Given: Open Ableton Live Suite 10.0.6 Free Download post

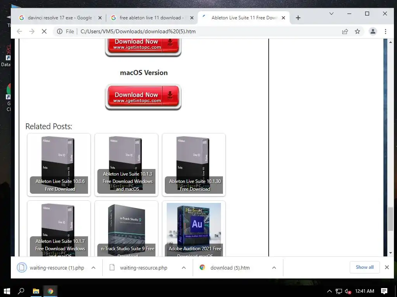Looking at the screenshot, I should (59, 165).
